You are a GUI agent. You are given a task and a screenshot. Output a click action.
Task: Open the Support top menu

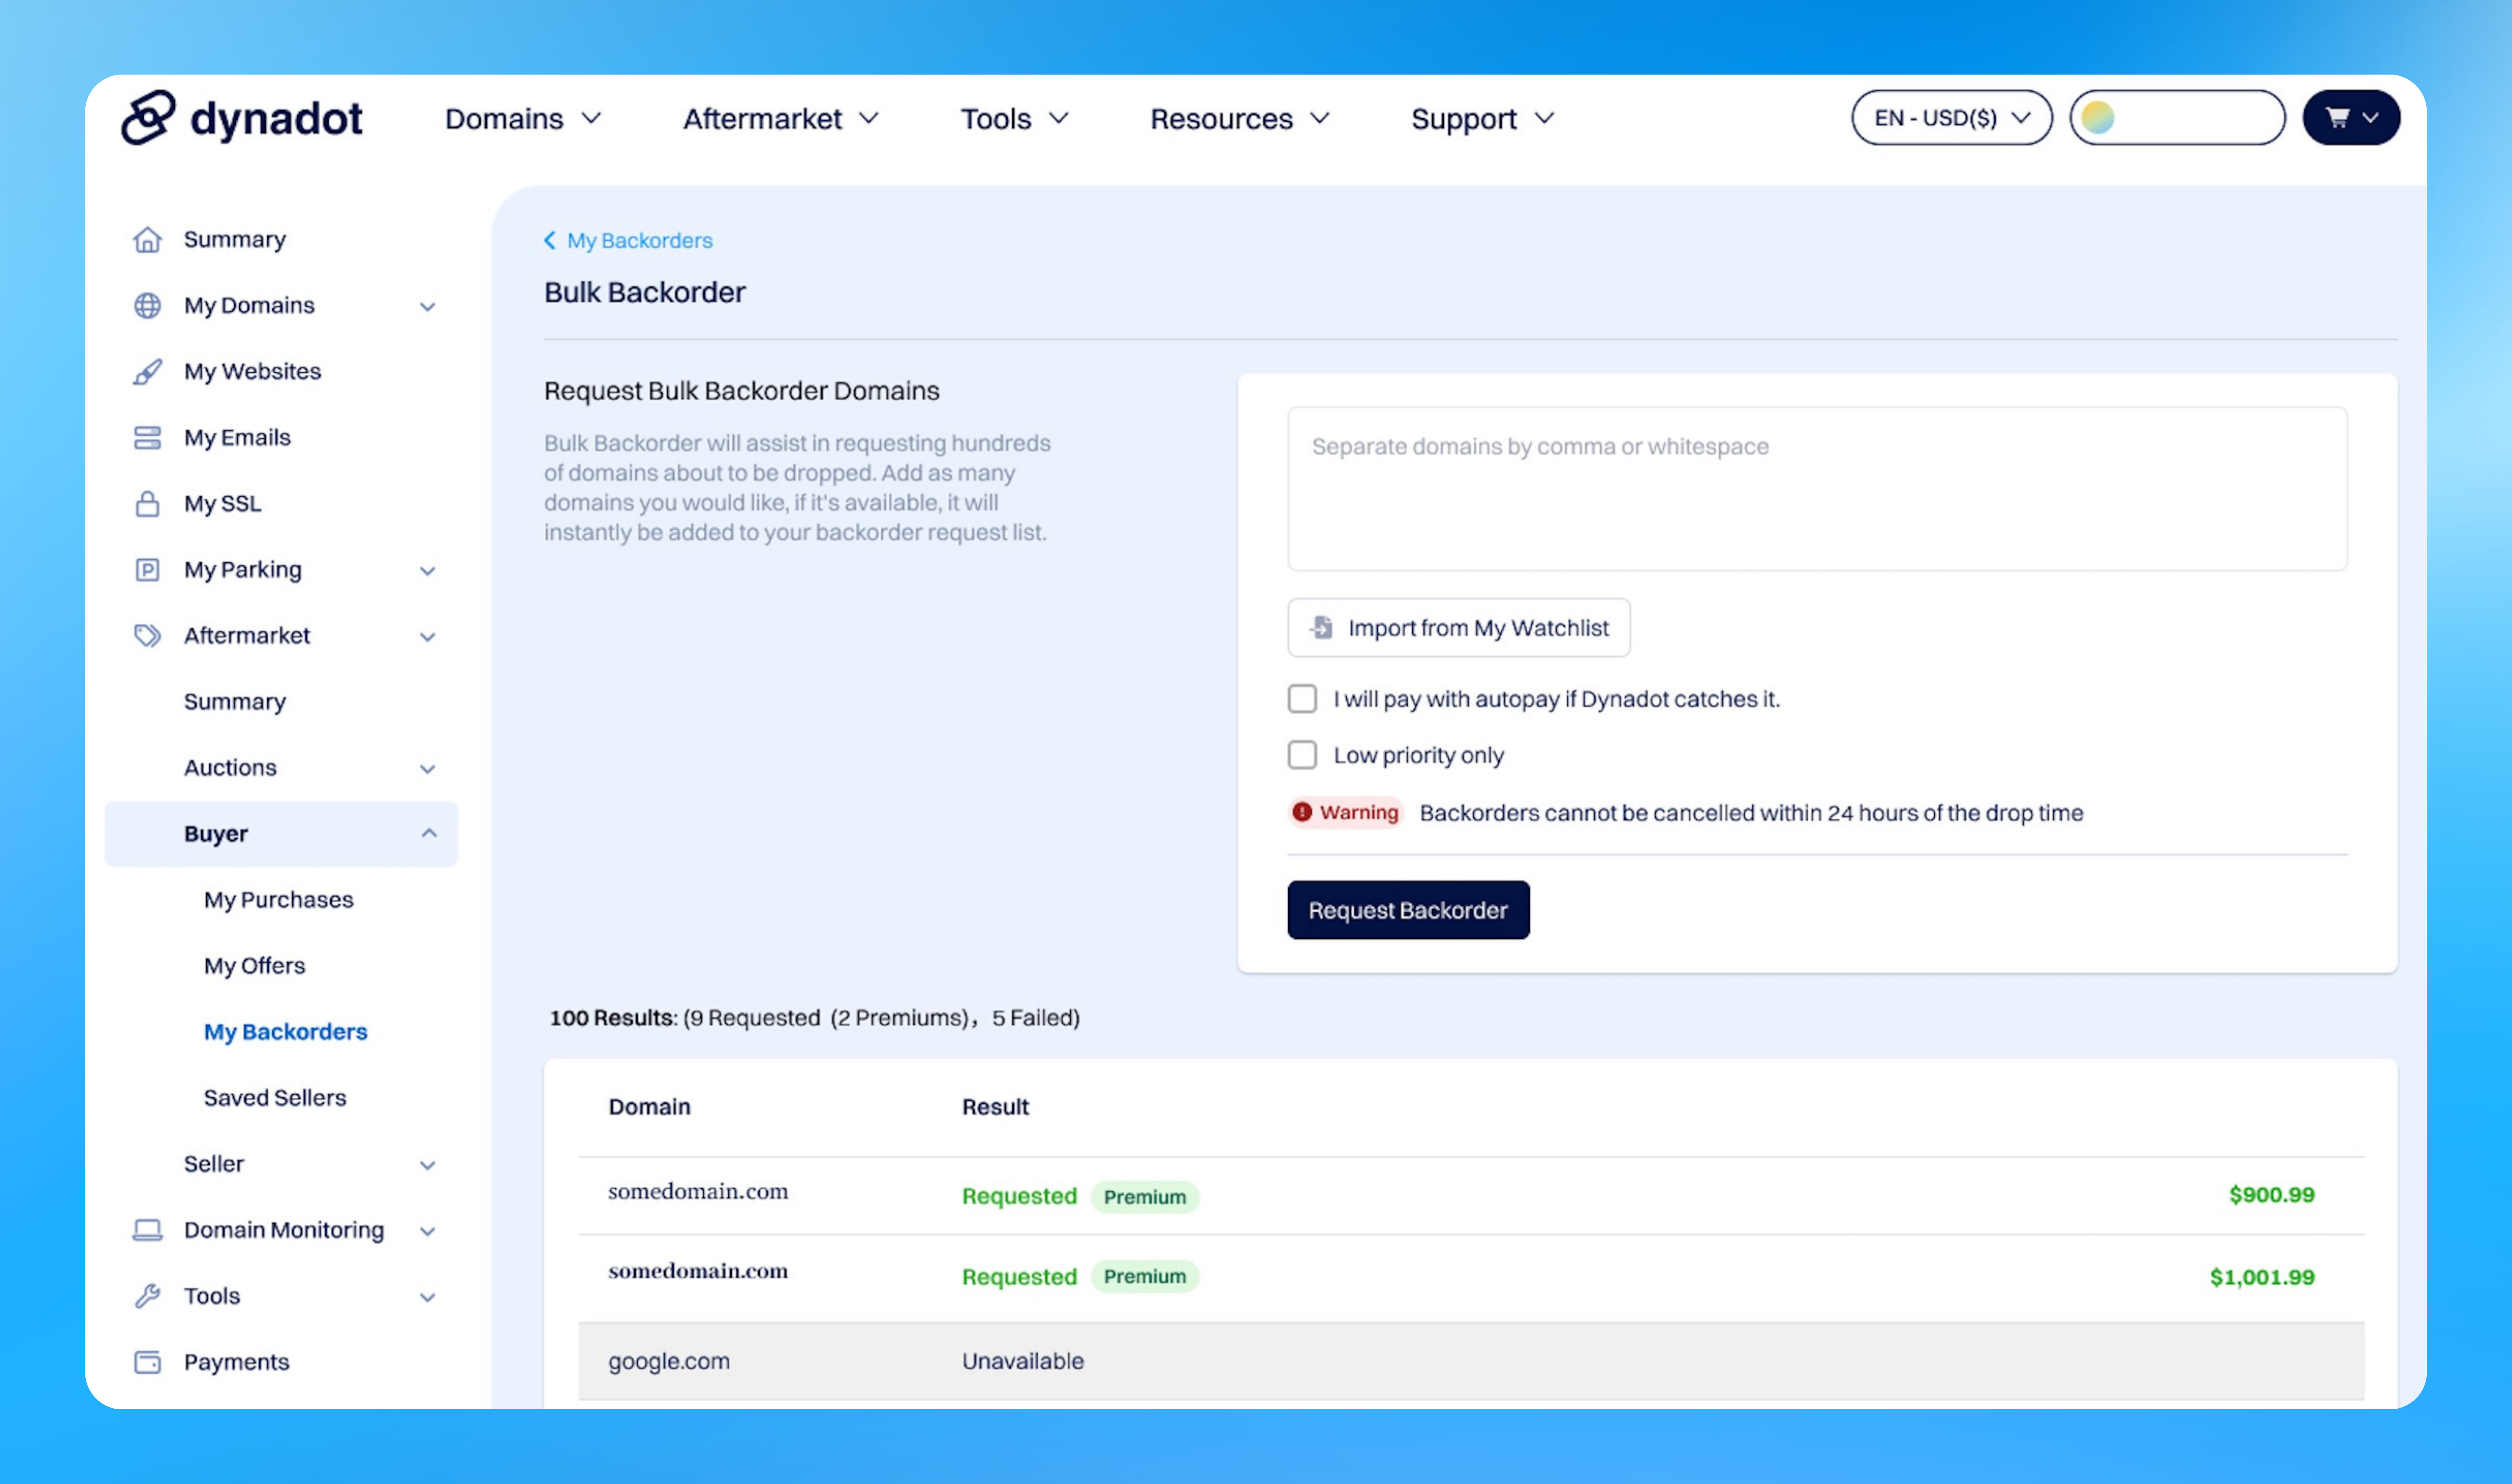tap(1483, 119)
